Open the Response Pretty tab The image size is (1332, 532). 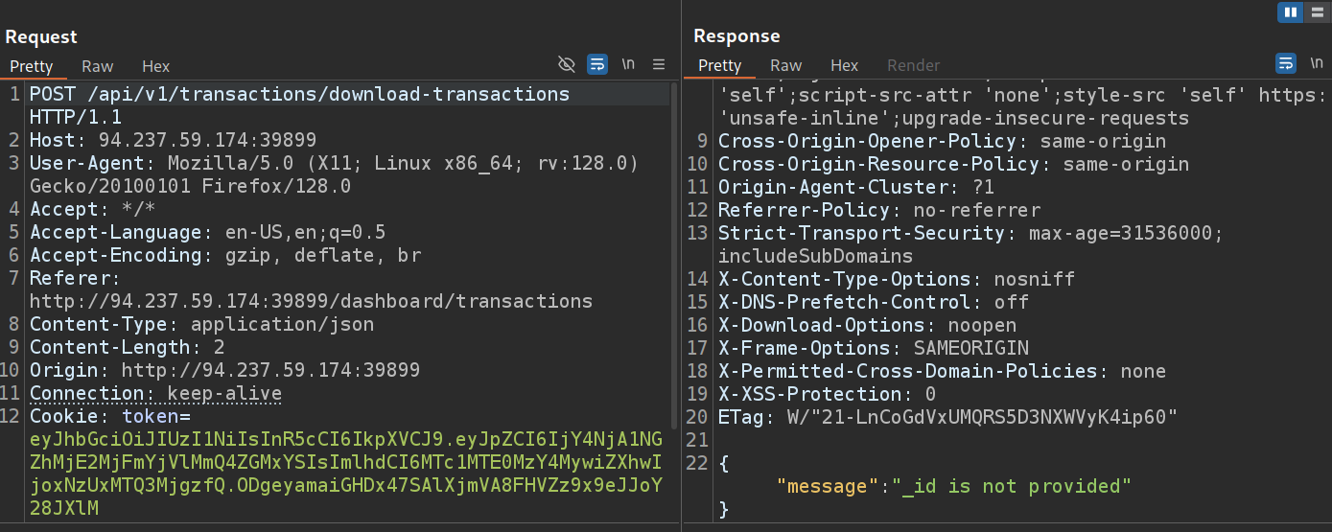click(x=719, y=65)
